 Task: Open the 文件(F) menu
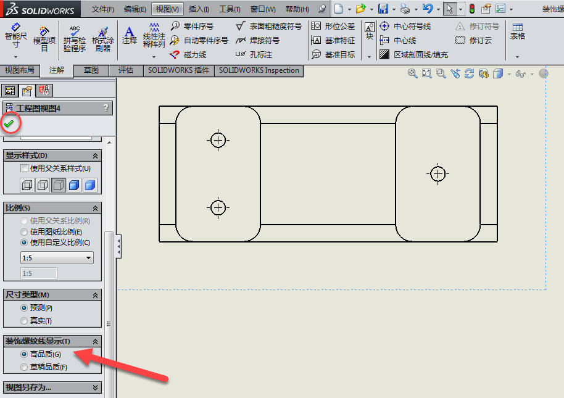pyautogui.click(x=103, y=9)
